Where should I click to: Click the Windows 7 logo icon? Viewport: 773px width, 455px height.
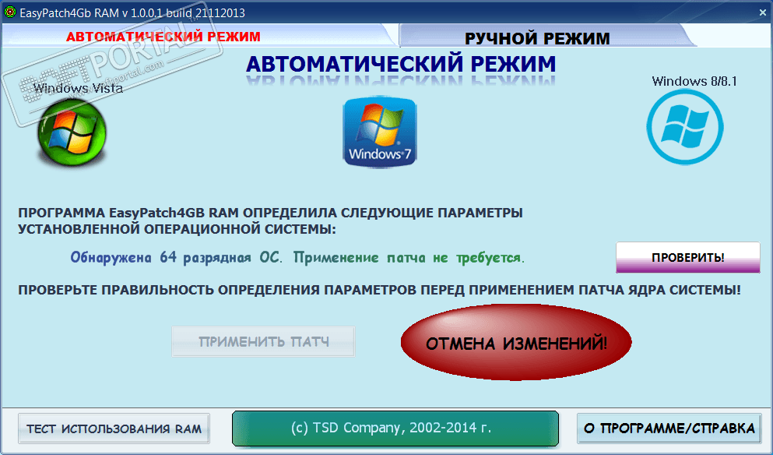(380, 132)
